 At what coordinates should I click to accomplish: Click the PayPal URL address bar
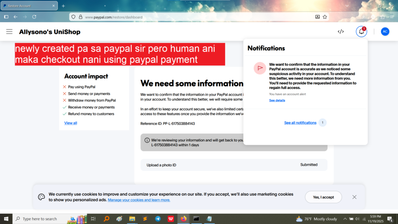[x=194, y=17]
